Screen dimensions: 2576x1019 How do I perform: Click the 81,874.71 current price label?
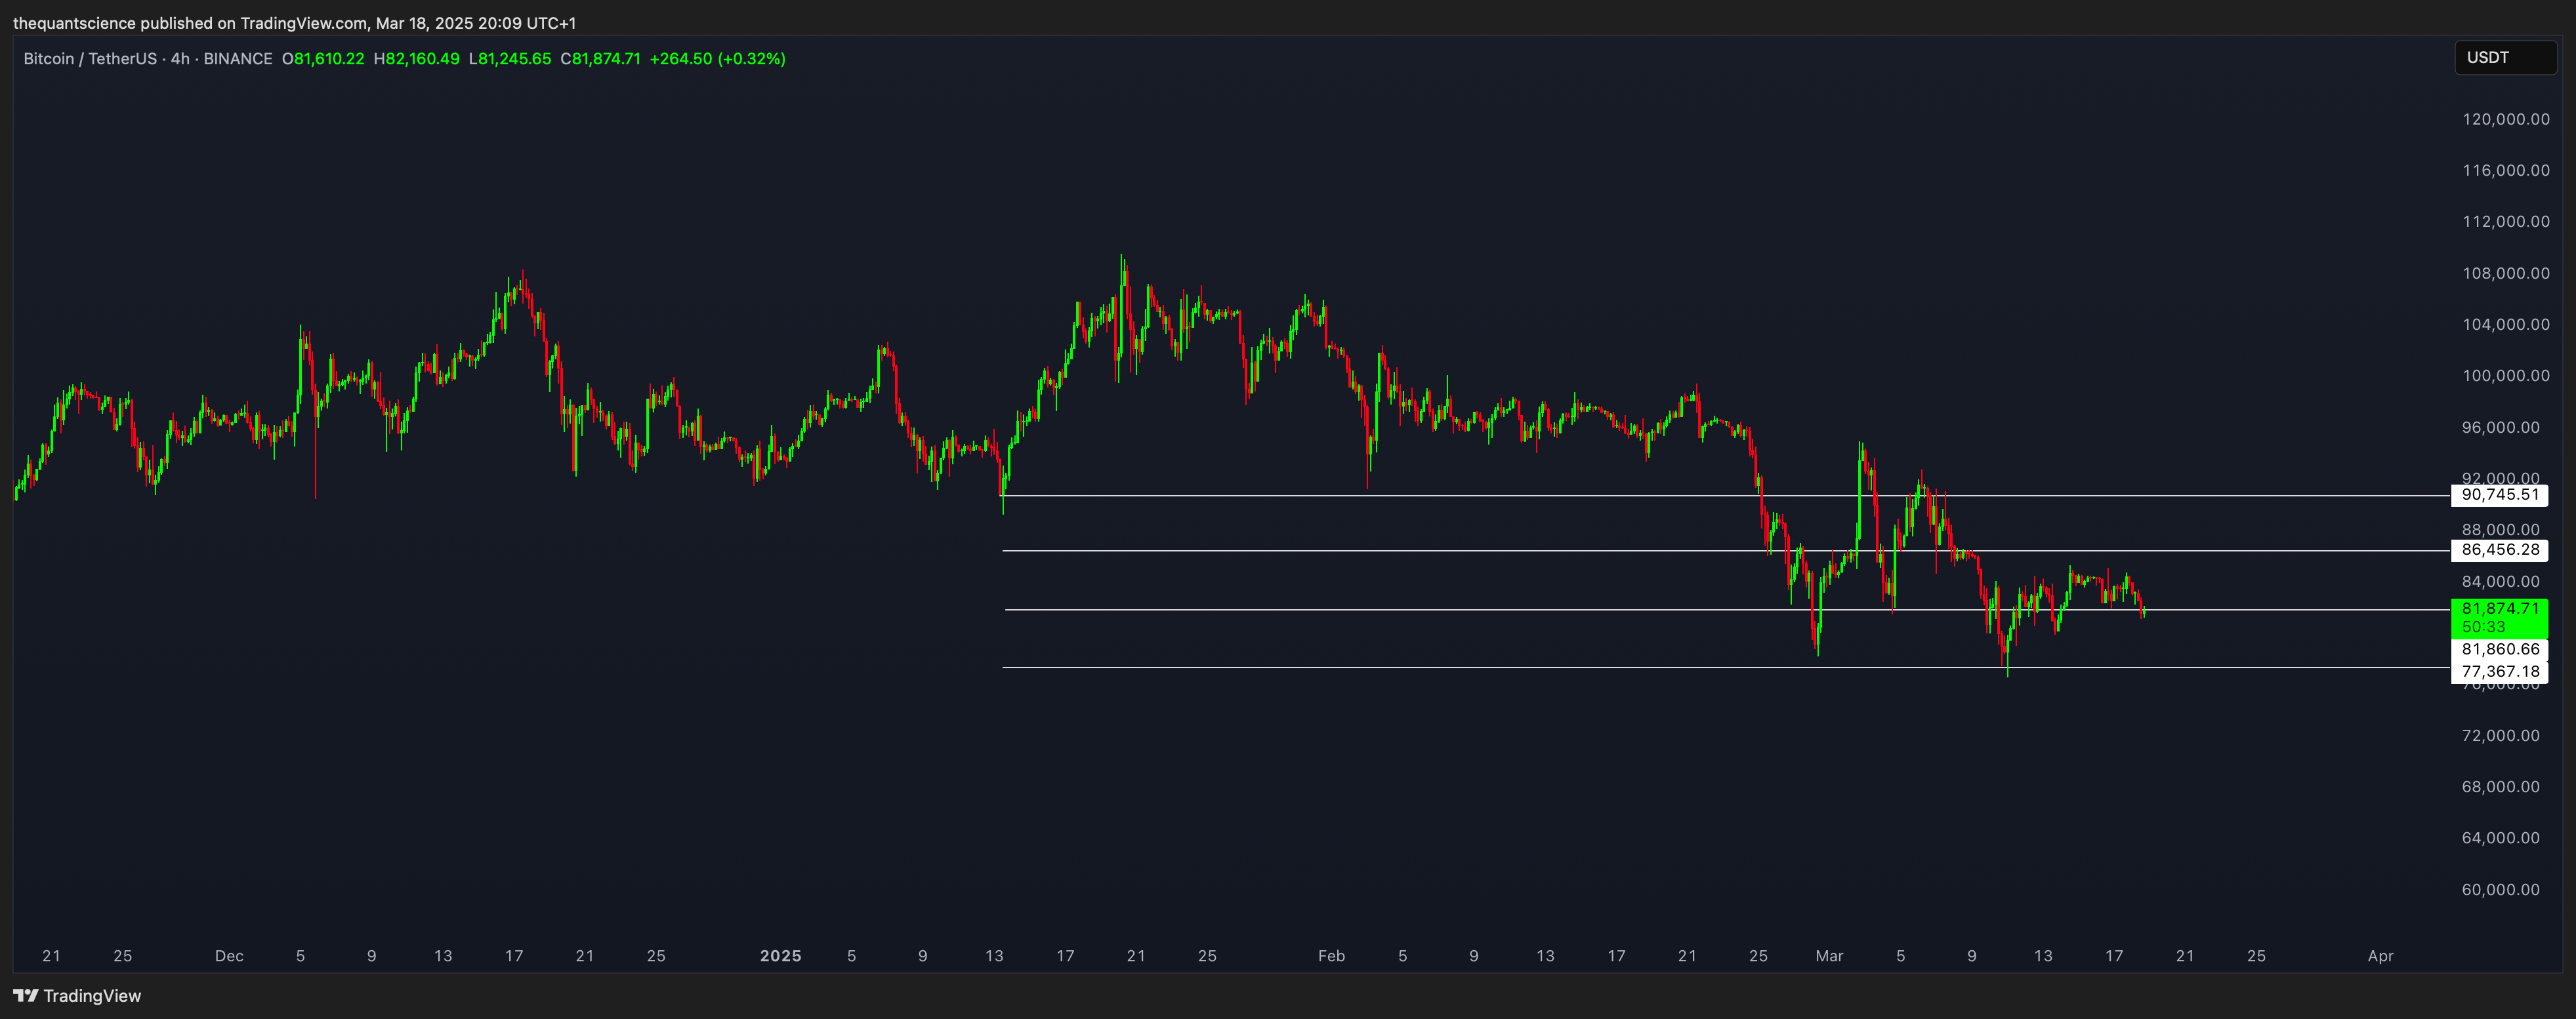pos(2499,609)
